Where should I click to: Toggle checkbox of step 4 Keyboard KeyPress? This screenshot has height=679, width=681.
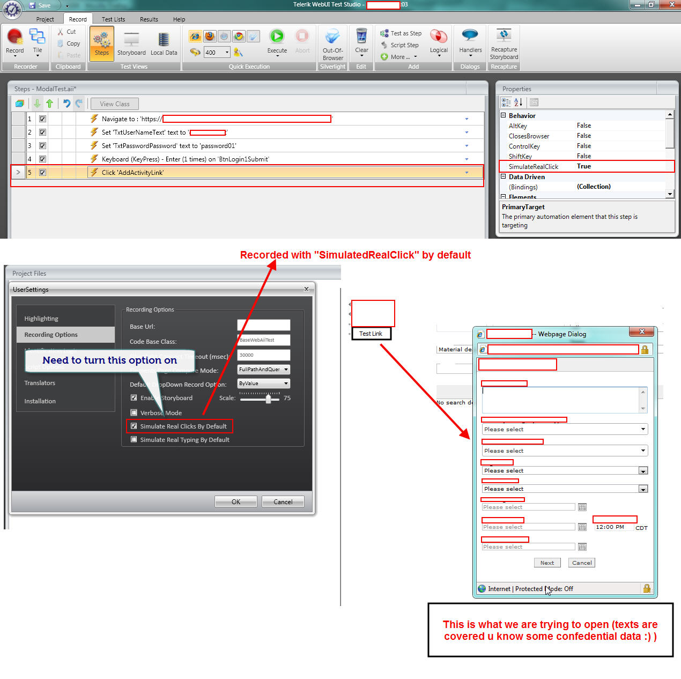click(x=42, y=159)
